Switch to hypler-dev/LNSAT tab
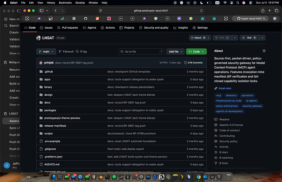The image size is (282, 182). click(x=251, y=18)
